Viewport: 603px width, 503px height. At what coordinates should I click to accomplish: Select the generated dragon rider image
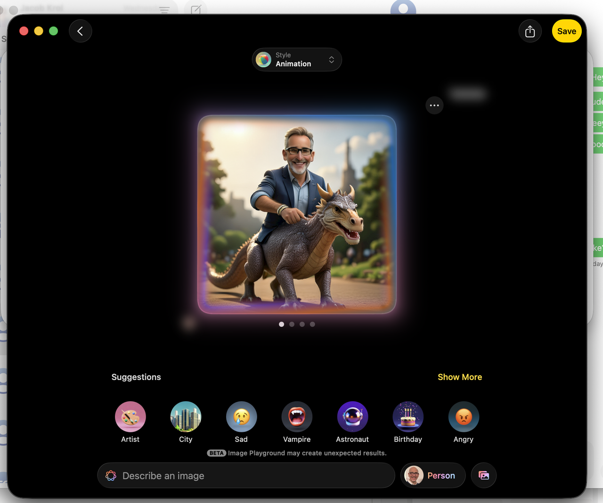tap(297, 214)
